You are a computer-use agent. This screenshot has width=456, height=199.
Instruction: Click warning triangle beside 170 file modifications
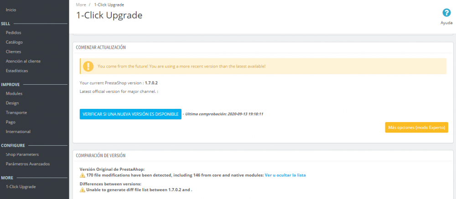click(x=82, y=175)
